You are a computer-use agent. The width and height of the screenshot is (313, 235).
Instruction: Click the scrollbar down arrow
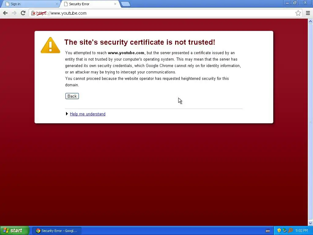[x=311, y=223]
